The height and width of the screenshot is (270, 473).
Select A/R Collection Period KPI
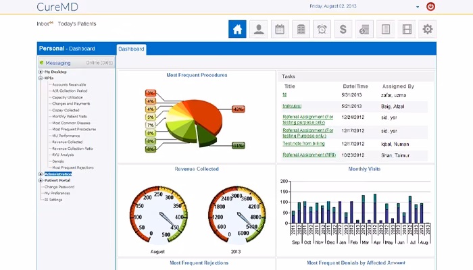pyautogui.click(x=70, y=90)
